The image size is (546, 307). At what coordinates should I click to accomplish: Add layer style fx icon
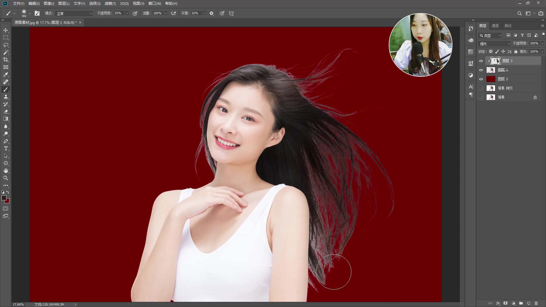(x=498, y=303)
